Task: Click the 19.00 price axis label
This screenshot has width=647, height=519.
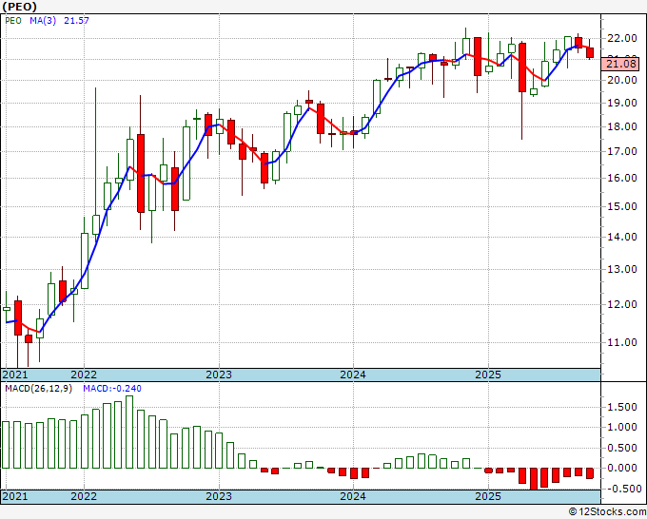Action: pyautogui.click(x=622, y=103)
